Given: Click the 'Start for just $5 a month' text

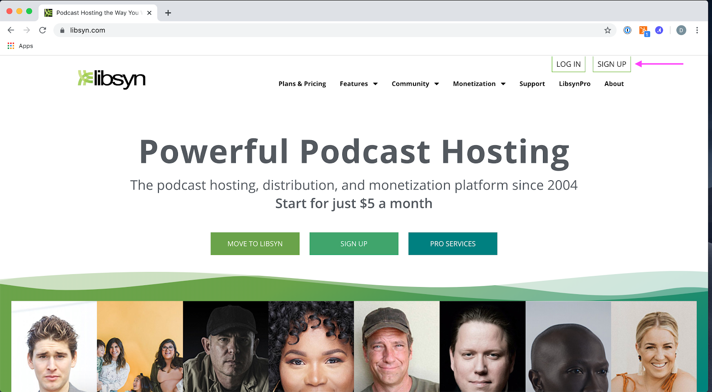Looking at the screenshot, I should pyautogui.click(x=354, y=203).
